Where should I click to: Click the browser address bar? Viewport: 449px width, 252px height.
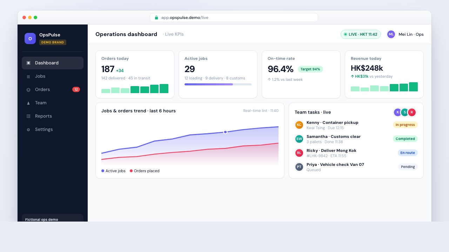pyautogui.click(x=234, y=17)
